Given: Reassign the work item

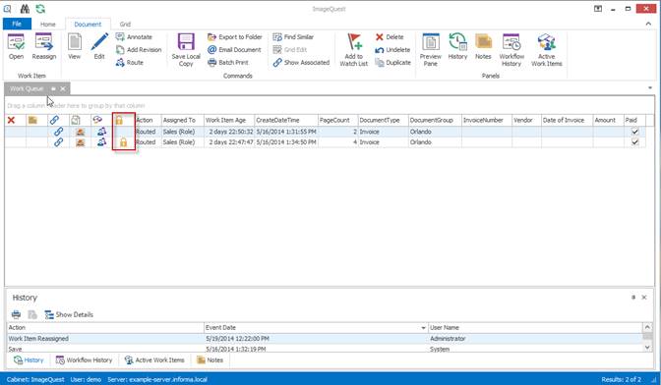Looking at the screenshot, I should click(x=44, y=47).
